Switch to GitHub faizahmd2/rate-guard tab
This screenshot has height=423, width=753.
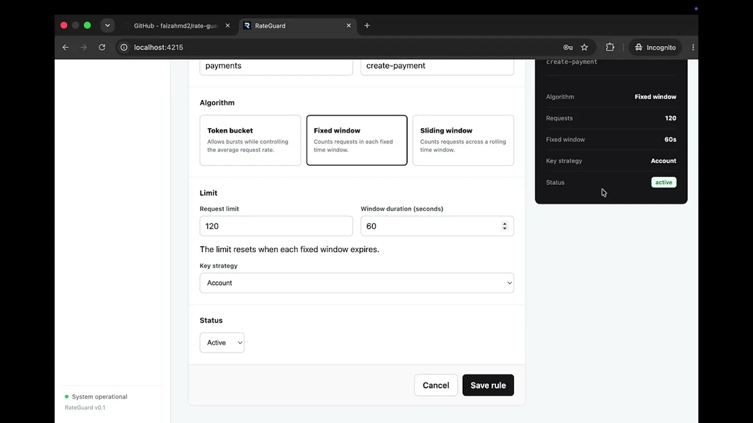click(x=176, y=25)
